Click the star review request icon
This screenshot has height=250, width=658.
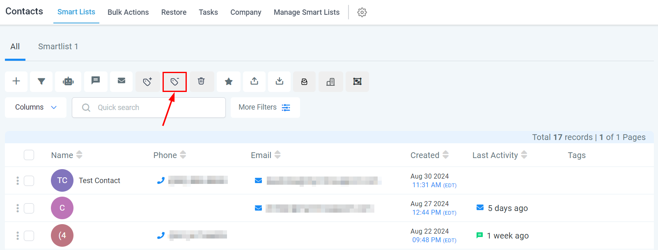tap(229, 81)
